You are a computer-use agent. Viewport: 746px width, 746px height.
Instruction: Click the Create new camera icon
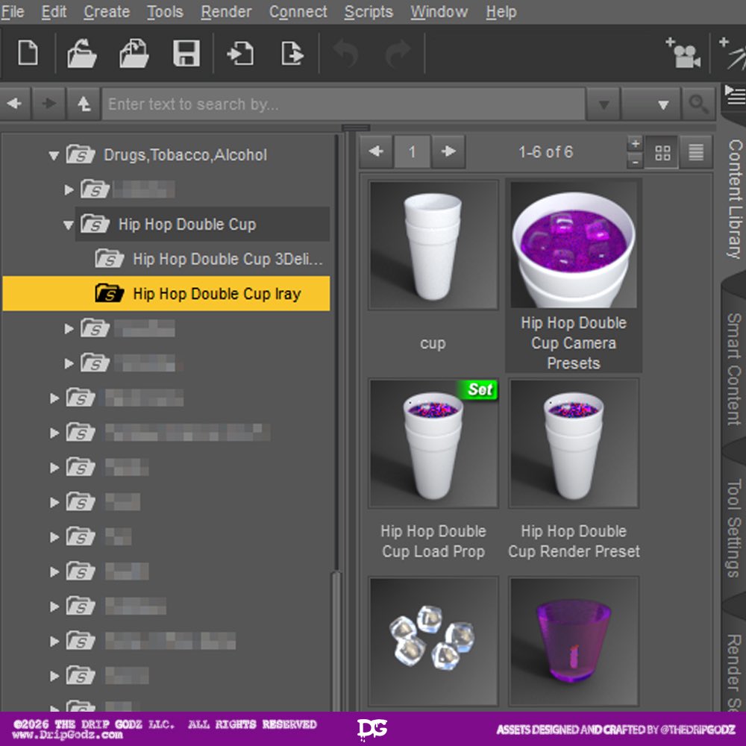click(683, 53)
